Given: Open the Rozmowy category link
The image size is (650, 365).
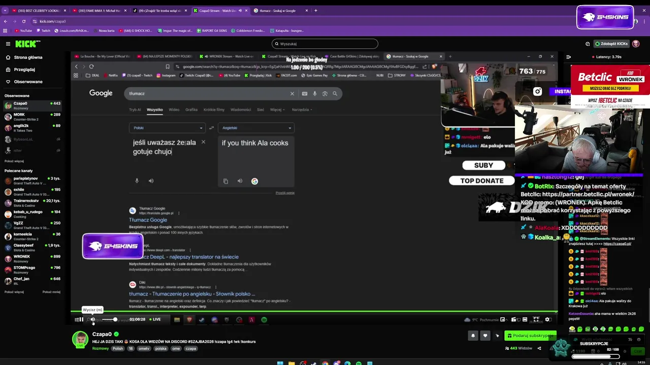Looking at the screenshot, I should click(101, 348).
